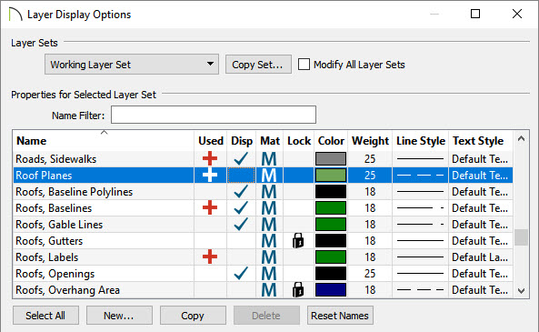Click the Mat M icon for Roofs, Overhang Area
This screenshot has width=539, height=332.
click(269, 289)
